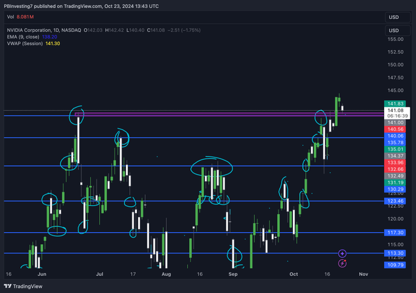The width and height of the screenshot is (416, 293).
Task: Click the green 131.19 price label
Action: [395, 183]
